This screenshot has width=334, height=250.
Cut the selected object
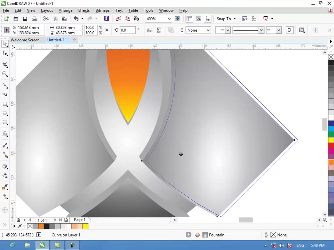click(46, 19)
